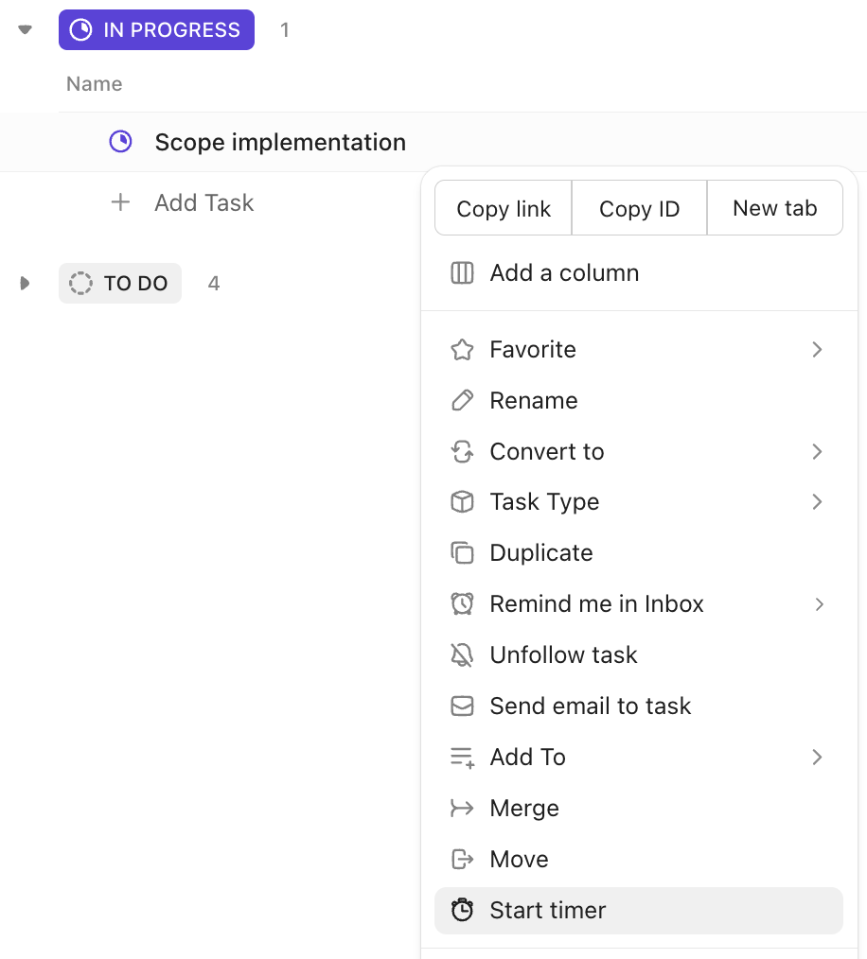Expand the TO DO group
Viewport: 867px width, 959px height.
click(x=24, y=283)
